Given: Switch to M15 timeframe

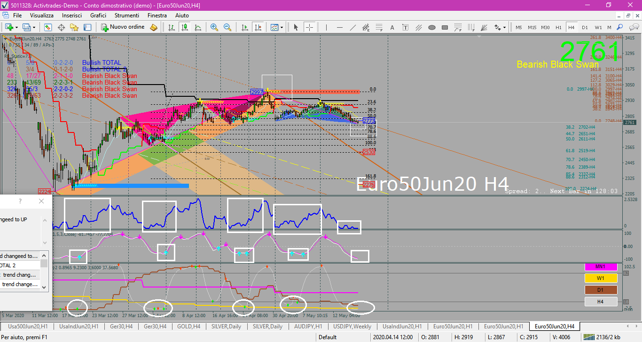Looking at the screenshot, I should tap(532, 27).
